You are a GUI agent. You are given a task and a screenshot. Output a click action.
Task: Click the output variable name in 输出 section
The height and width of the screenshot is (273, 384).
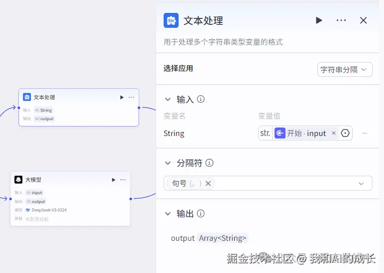click(x=183, y=238)
